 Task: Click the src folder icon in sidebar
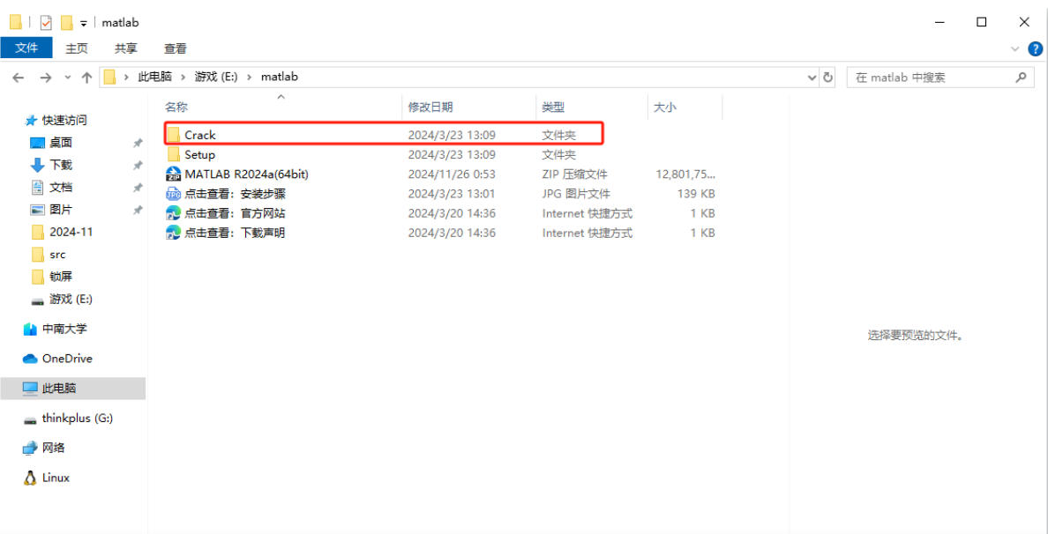(38, 255)
